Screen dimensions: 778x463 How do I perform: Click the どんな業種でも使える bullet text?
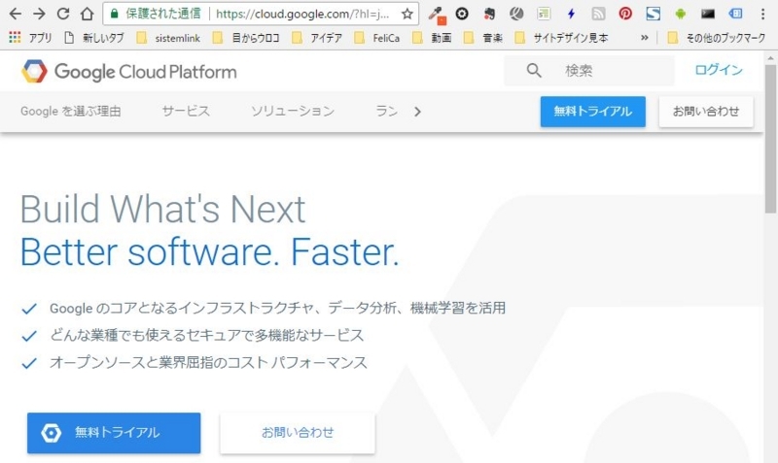point(206,335)
